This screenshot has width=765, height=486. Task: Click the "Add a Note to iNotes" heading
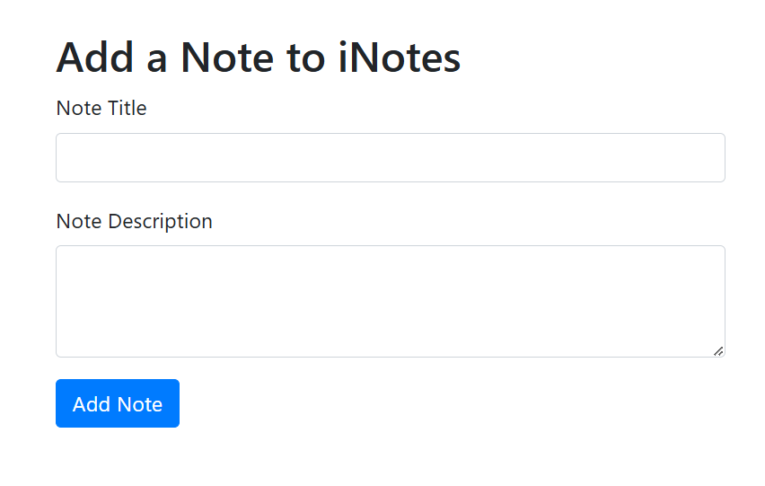coord(259,57)
